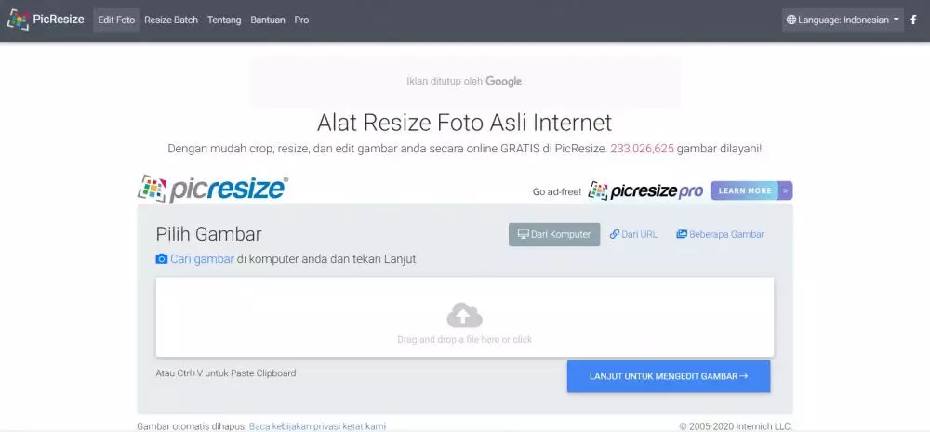Open the Cari gambar link
930x432 pixels.
click(202, 259)
